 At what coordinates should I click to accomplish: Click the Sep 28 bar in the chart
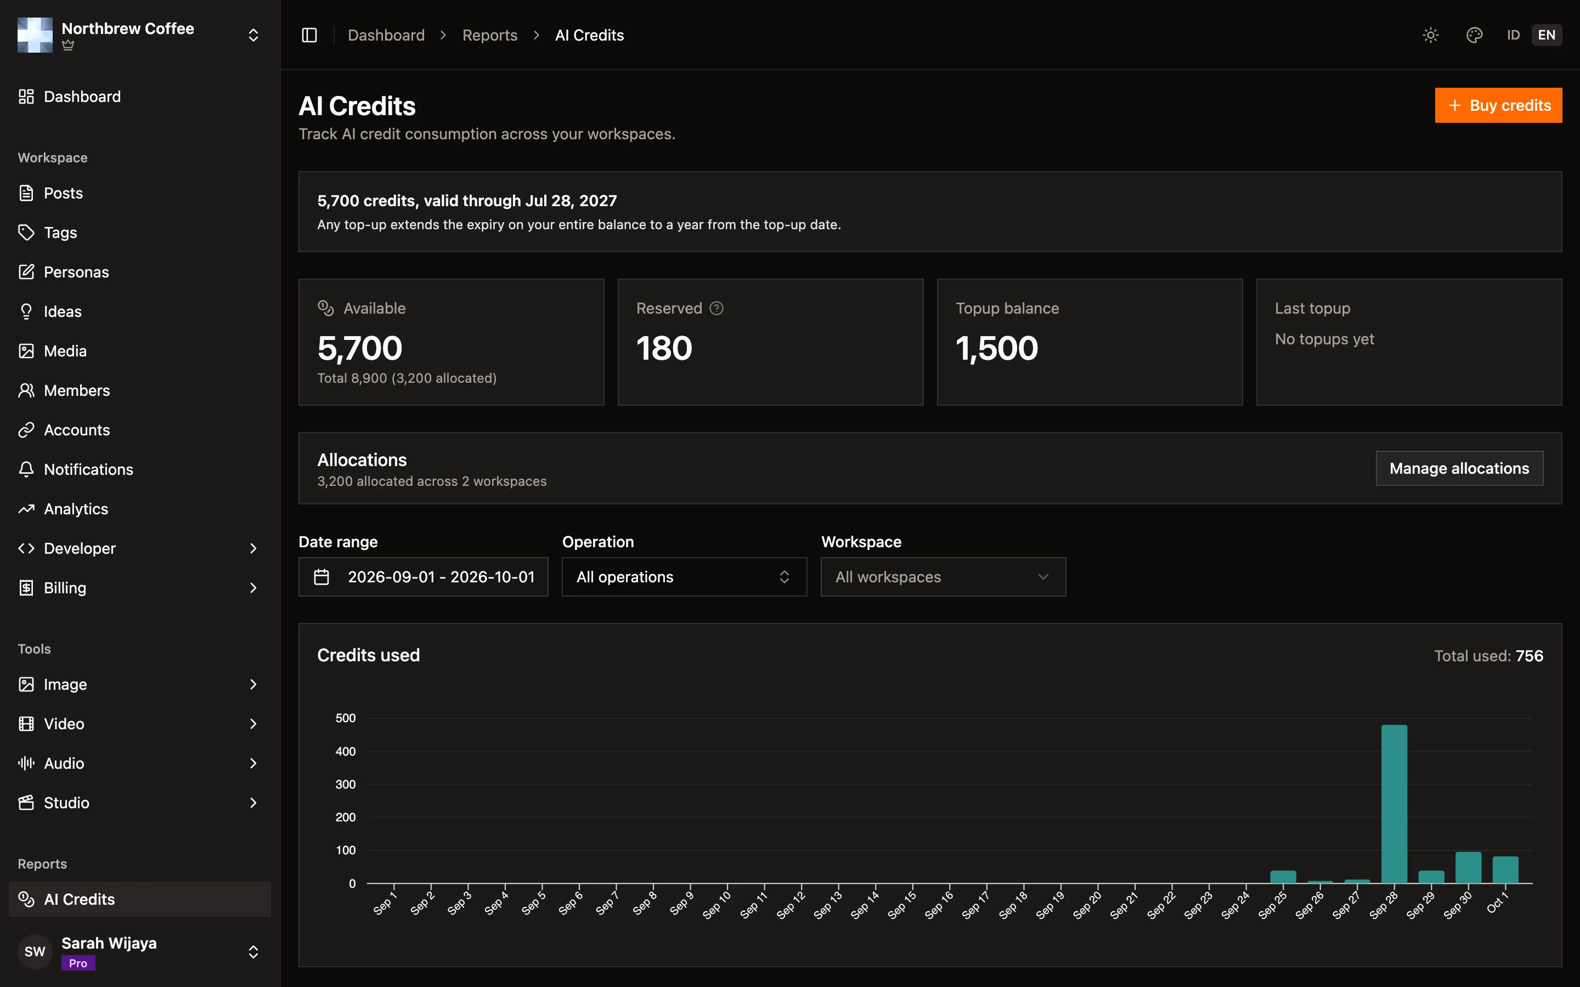click(x=1394, y=803)
